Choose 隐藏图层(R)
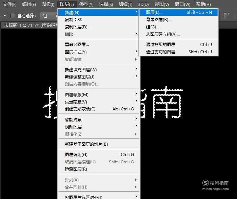 (x=98, y=169)
